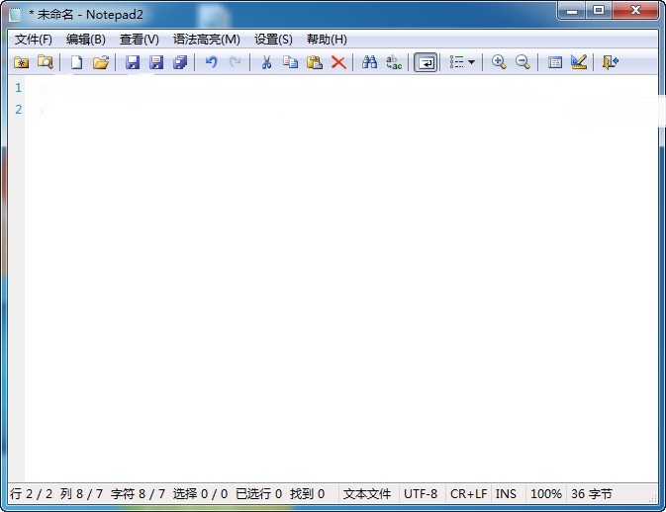Image resolution: width=666 pixels, height=512 pixels.
Task: Click inside the text editing area
Action: point(341,279)
